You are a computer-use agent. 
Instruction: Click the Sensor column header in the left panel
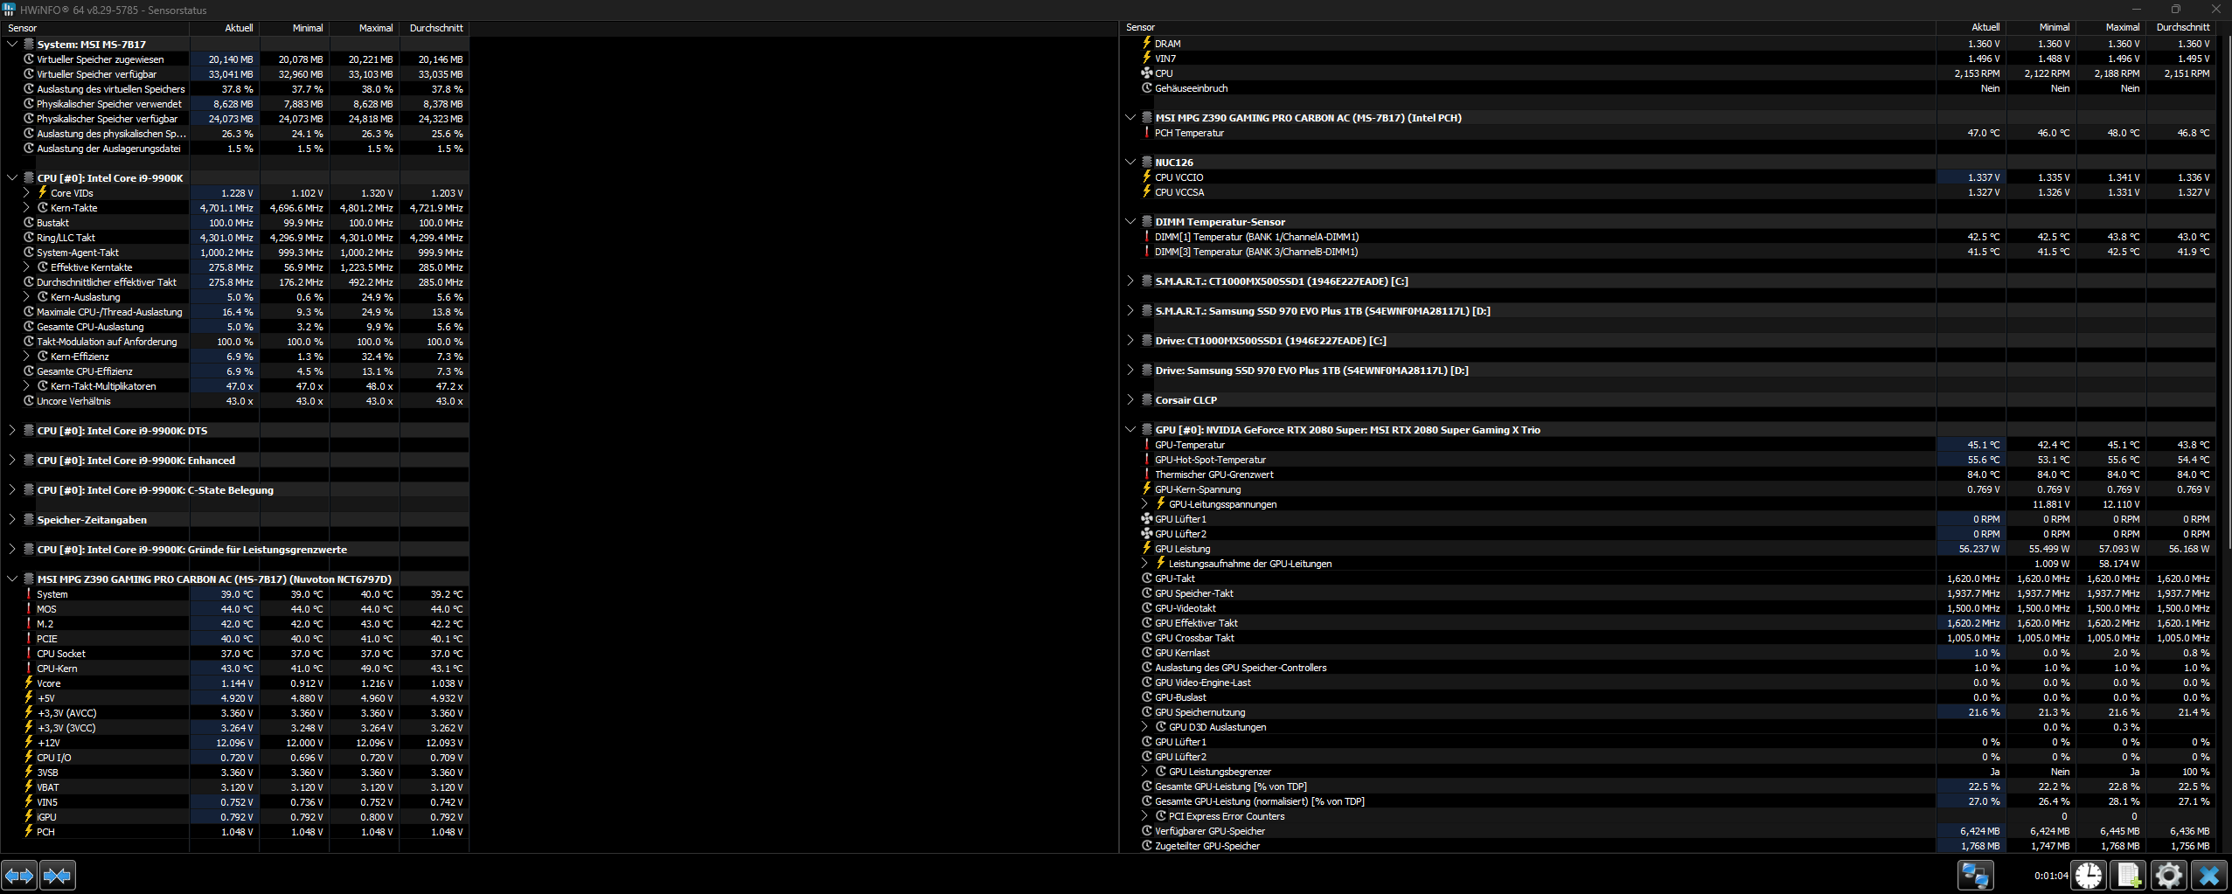tap(94, 28)
